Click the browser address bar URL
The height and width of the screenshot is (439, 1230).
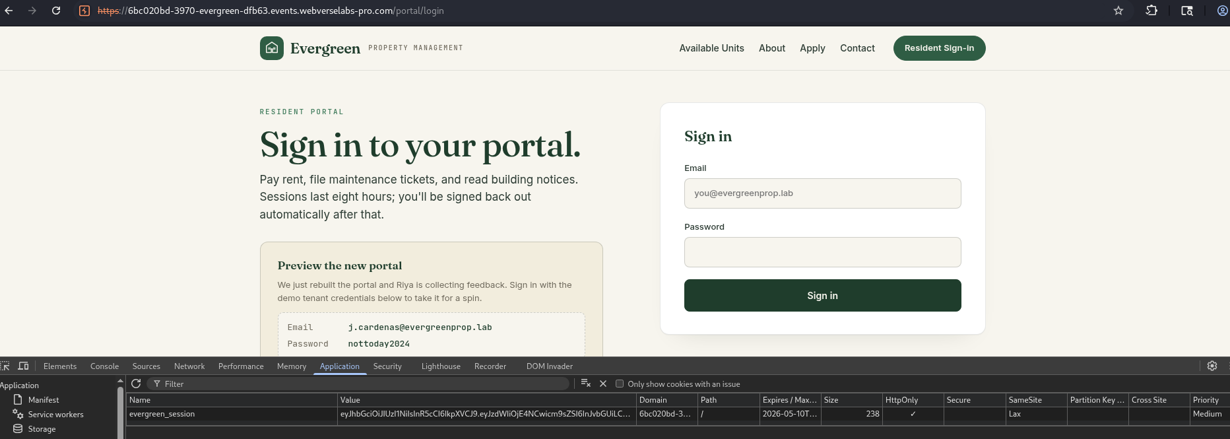point(271,11)
